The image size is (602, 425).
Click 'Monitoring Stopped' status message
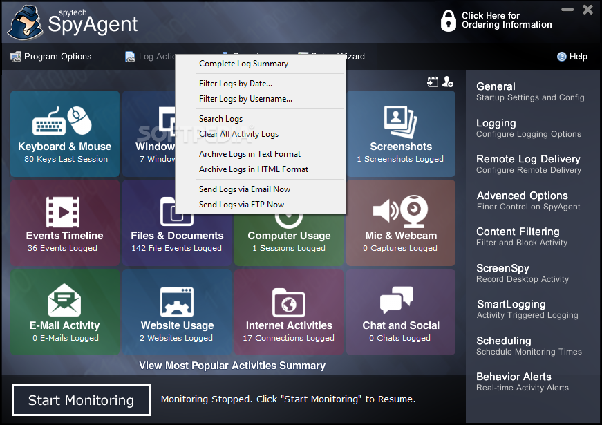point(288,399)
